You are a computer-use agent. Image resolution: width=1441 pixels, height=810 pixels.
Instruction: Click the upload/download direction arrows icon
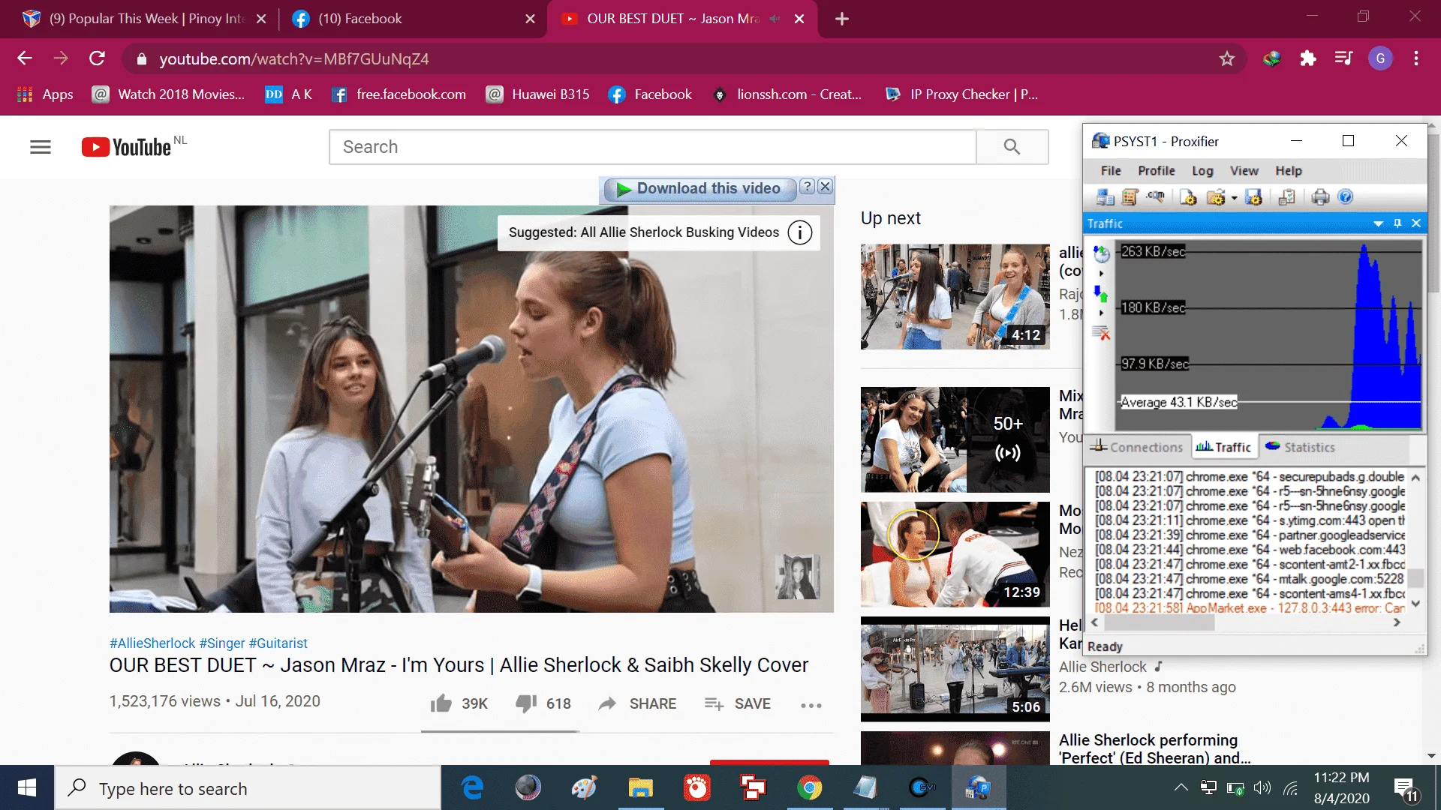pos(1101,293)
